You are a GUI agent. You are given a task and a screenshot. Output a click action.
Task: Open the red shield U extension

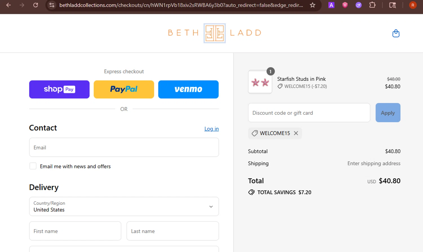pos(345,5)
